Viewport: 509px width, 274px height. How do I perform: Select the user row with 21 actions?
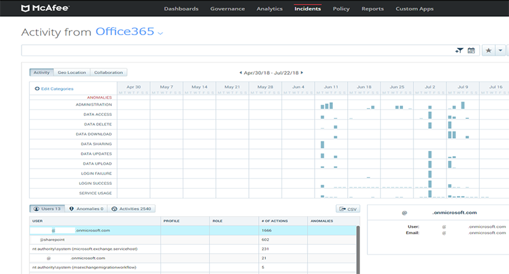tap(193, 258)
